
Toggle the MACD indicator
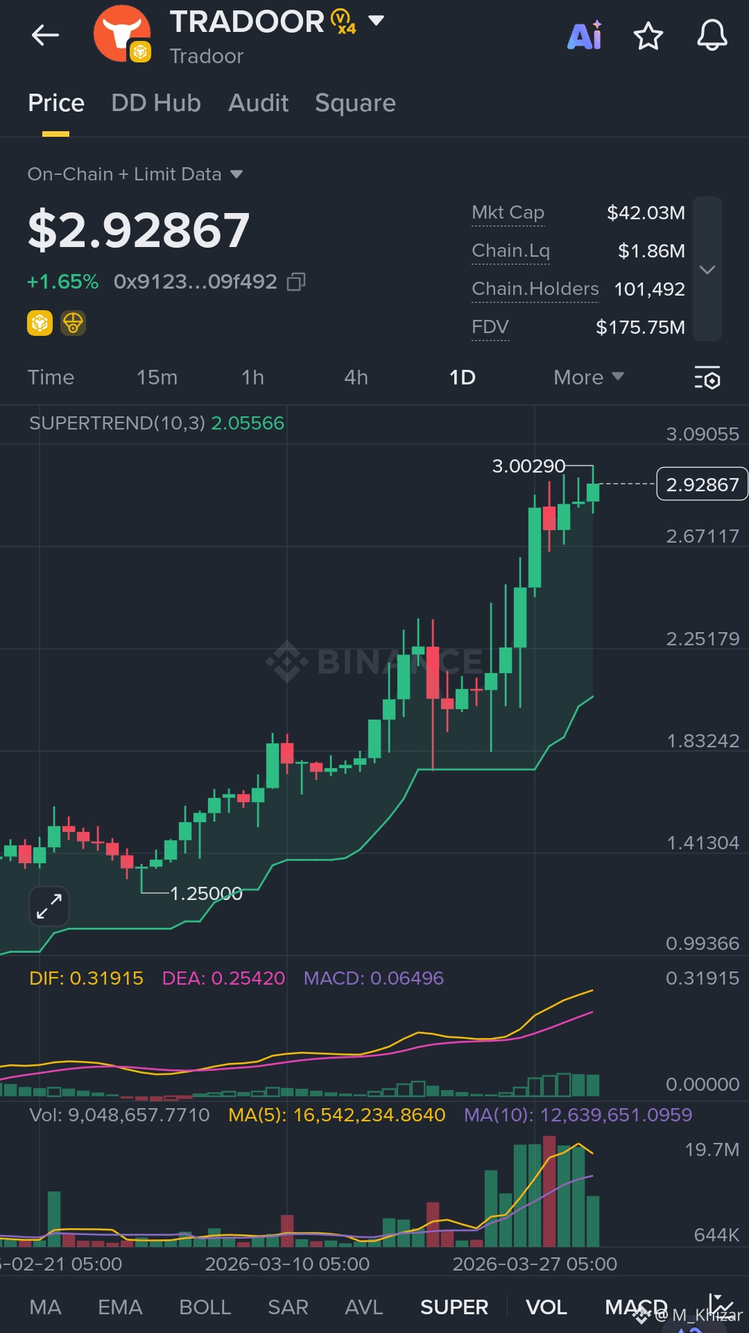tap(636, 1307)
